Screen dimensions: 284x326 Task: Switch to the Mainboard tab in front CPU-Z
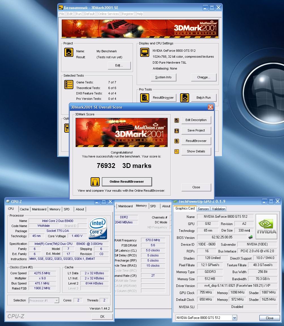(39, 209)
